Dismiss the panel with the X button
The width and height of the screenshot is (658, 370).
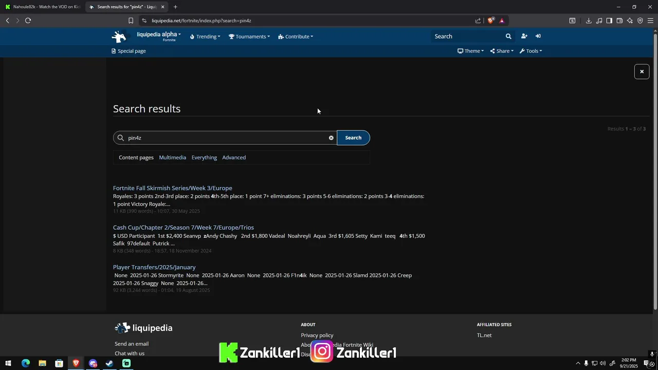click(642, 71)
